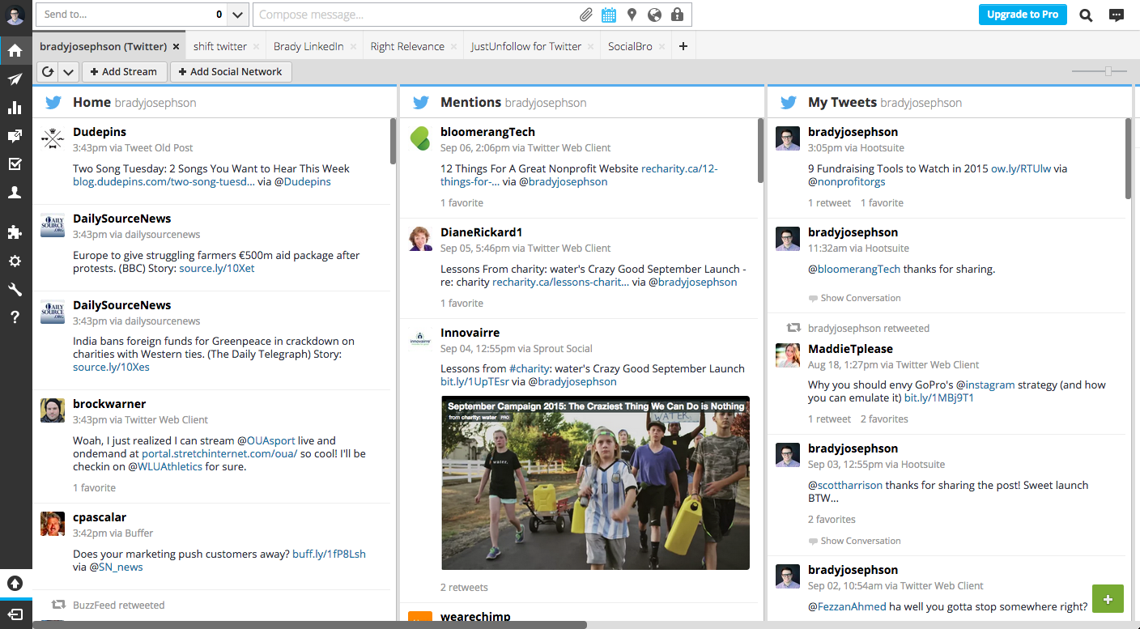Viewport: 1140px width, 629px height.
Task: Click Twitter bird icon in My Tweets header
Action: (789, 103)
